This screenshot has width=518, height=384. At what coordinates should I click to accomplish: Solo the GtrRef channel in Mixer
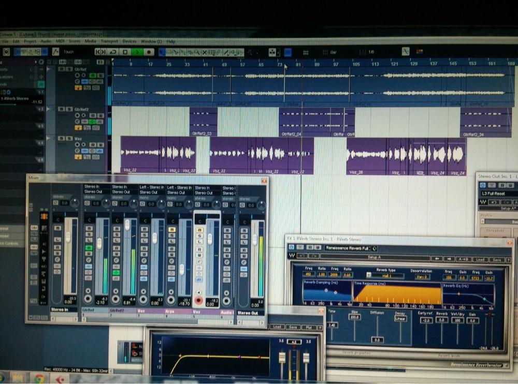point(89,234)
